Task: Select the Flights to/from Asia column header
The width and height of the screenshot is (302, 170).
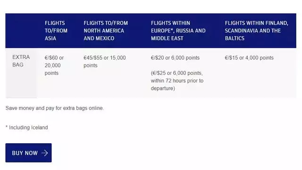Action: [x=56, y=31]
